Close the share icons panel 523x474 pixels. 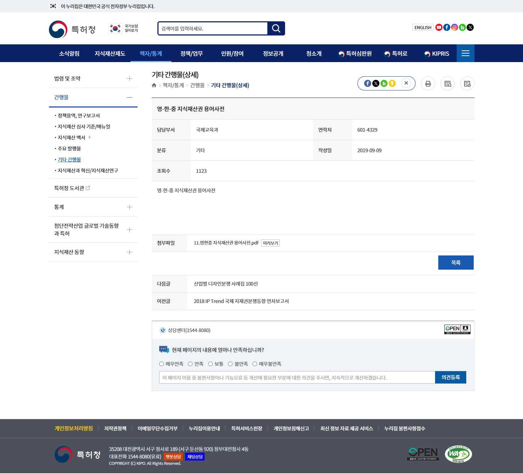tap(406, 83)
